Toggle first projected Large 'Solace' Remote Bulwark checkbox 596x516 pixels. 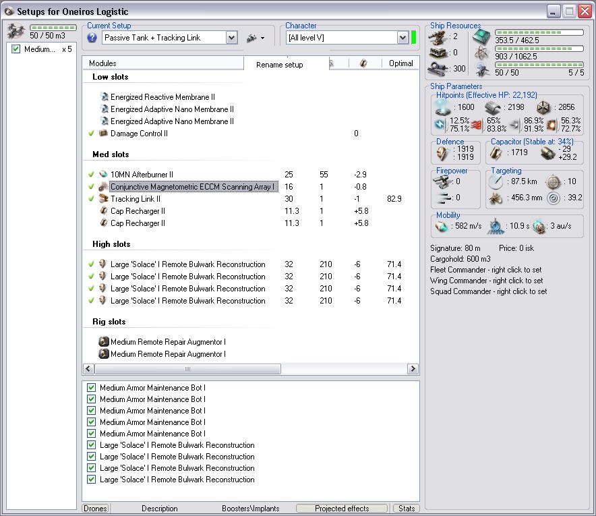91,445
